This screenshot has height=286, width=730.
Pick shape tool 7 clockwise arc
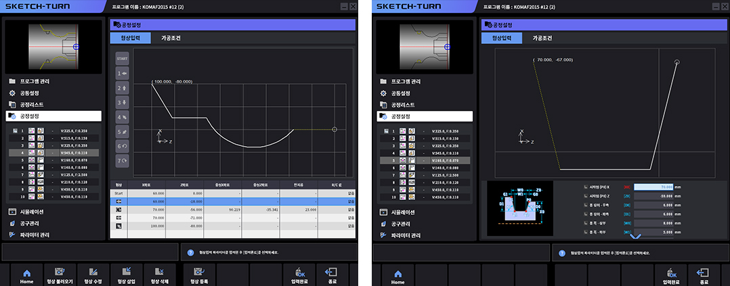(x=122, y=160)
